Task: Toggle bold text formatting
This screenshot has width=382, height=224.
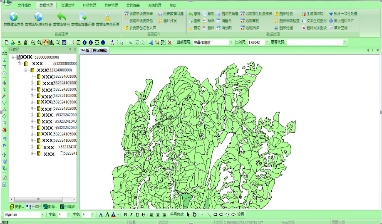Action: [x=125, y=215]
